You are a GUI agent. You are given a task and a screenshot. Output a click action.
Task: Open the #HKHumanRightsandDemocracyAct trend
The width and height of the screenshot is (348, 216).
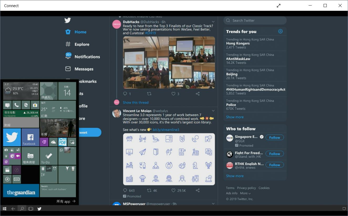tap(255, 89)
